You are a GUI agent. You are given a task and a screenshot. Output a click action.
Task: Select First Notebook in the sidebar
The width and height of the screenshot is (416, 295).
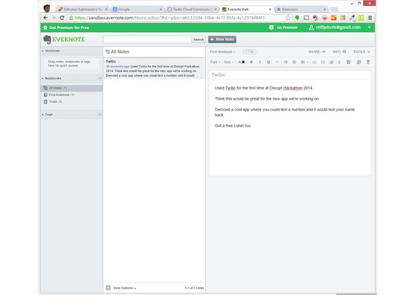pos(72,95)
